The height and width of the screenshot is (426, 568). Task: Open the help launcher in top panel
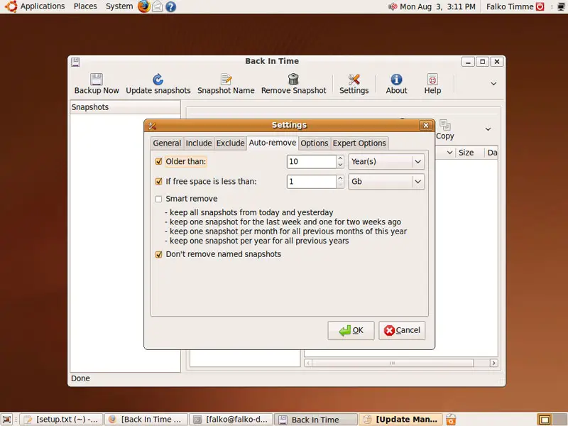pos(170,6)
